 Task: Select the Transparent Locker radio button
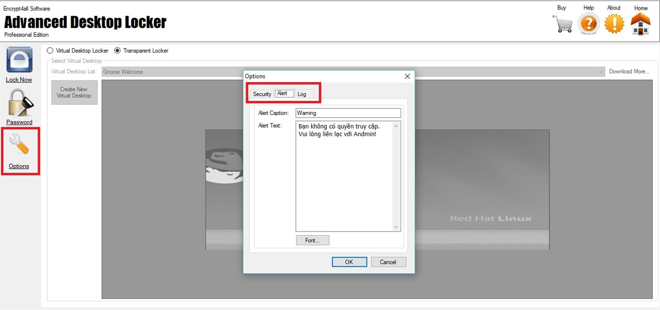[x=117, y=50]
